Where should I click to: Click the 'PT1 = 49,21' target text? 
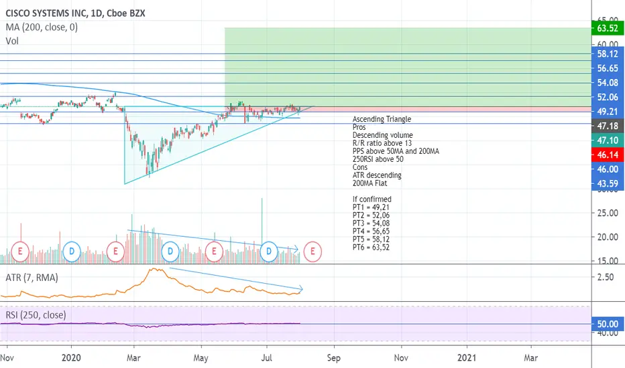tap(371, 207)
